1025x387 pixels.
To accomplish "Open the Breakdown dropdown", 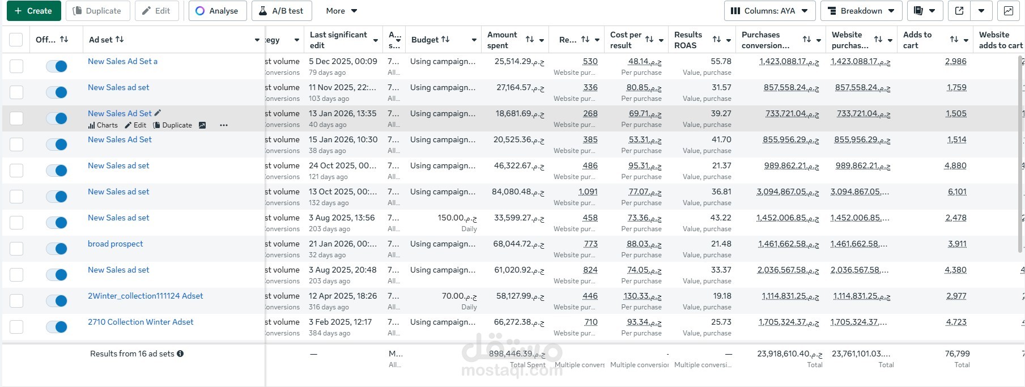I will pyautogui.click(x=861, y=11).
